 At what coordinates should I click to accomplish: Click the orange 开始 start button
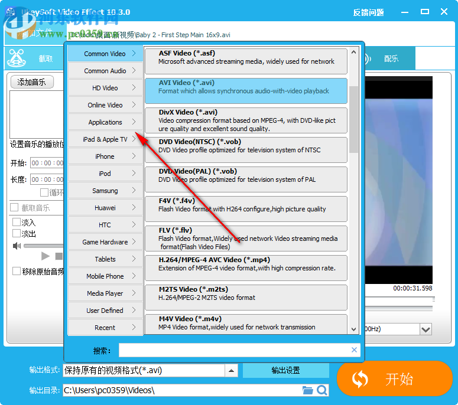click(x=395, y=379)
